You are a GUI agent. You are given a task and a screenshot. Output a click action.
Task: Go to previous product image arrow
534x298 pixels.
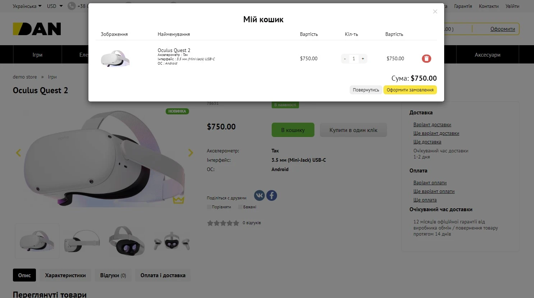[x=19, y=153]
